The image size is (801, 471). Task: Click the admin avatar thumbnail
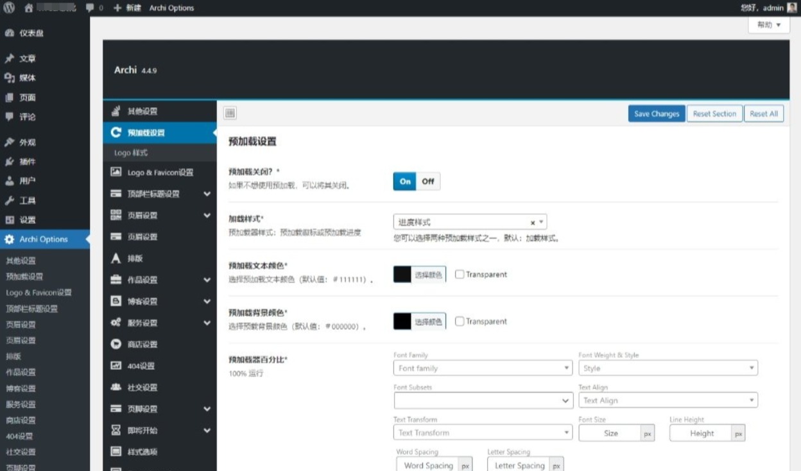pos(791,8)
